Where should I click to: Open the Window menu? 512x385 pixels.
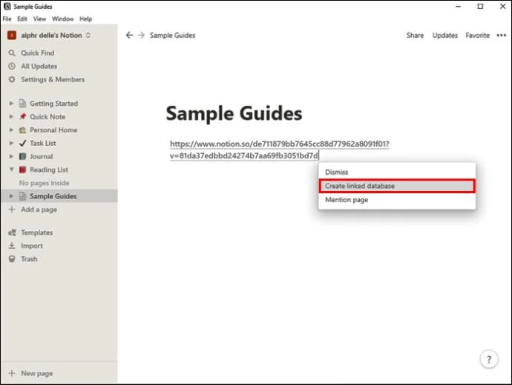62,19
